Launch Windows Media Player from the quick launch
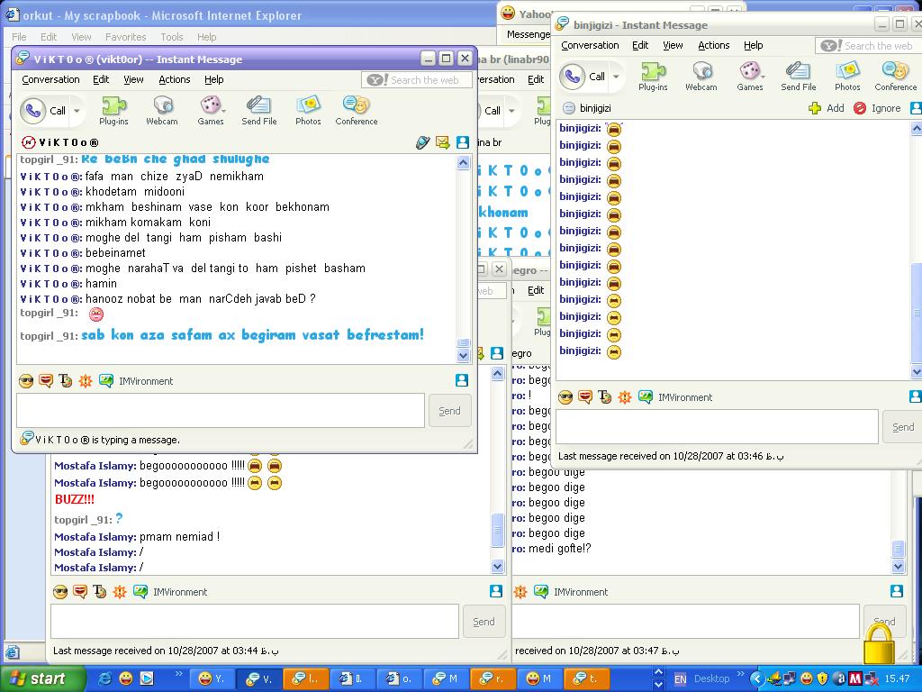Screen dimensions: 922x692 tap(147, 678)
